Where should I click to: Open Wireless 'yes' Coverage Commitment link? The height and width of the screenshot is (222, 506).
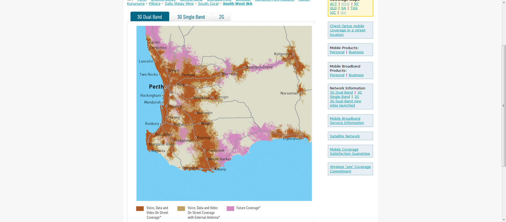pyautogui.click(x=350, y=169)
